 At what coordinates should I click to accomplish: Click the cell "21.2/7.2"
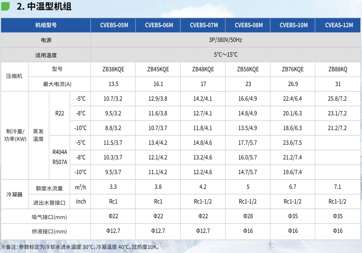[x=337, y=128]
